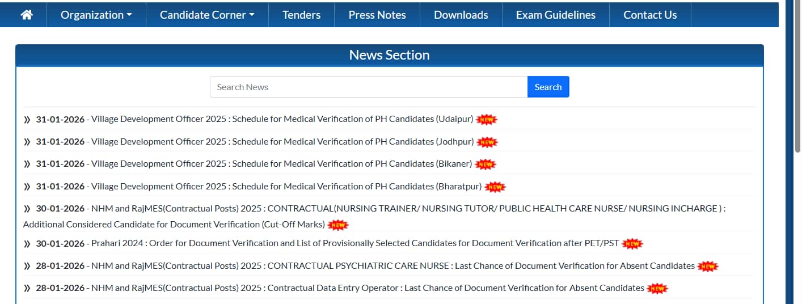Image resolution: width=802 pixels, height=304 pixels.
Task: Open Prahari 2024 document verification order
Action: [x=355, y=243]
